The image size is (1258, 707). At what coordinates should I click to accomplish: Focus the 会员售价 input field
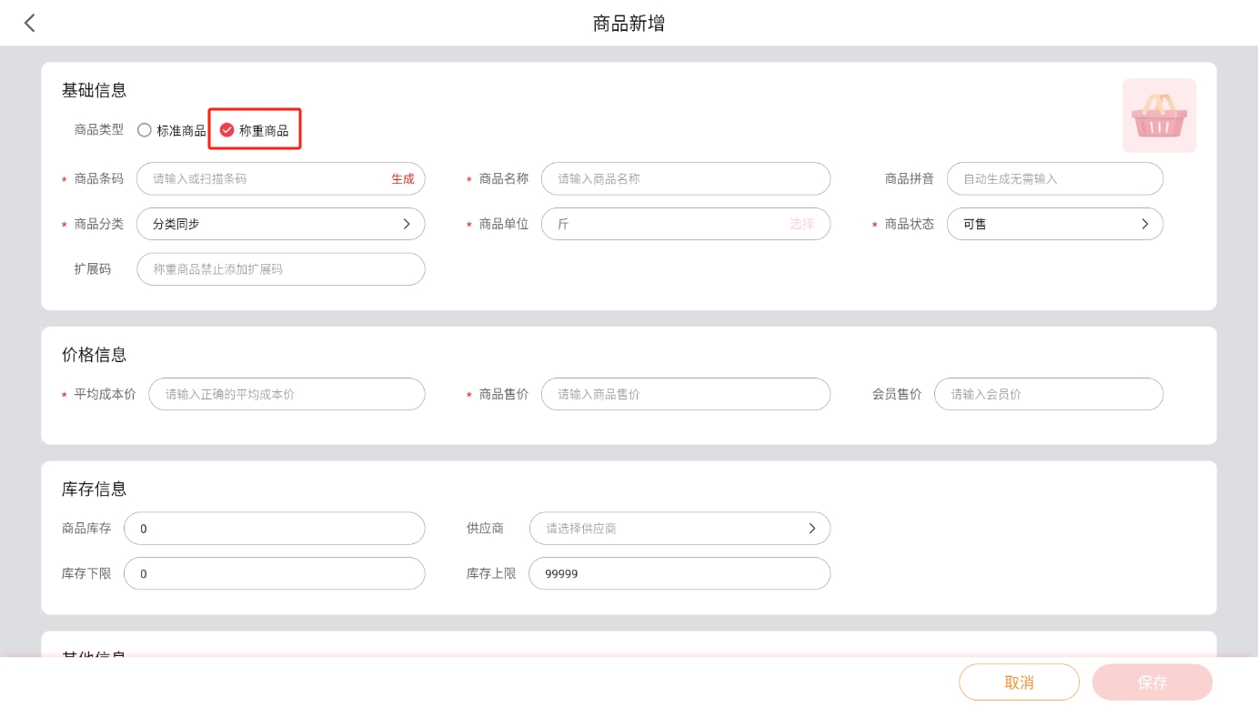[x=1048, y=395]
